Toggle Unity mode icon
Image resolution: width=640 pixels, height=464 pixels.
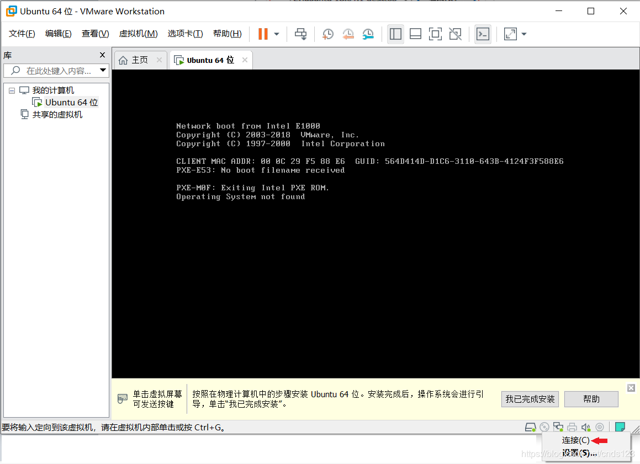[x=456, y=34]
